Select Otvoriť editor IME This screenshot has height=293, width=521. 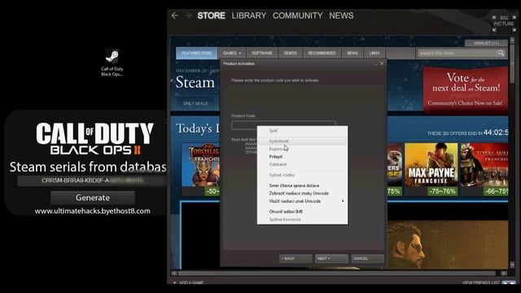tap(302, 212)
